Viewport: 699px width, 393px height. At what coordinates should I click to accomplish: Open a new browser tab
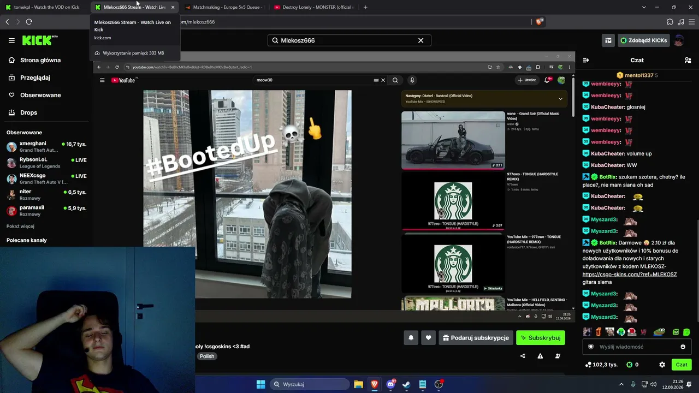[x=365, y=7]
